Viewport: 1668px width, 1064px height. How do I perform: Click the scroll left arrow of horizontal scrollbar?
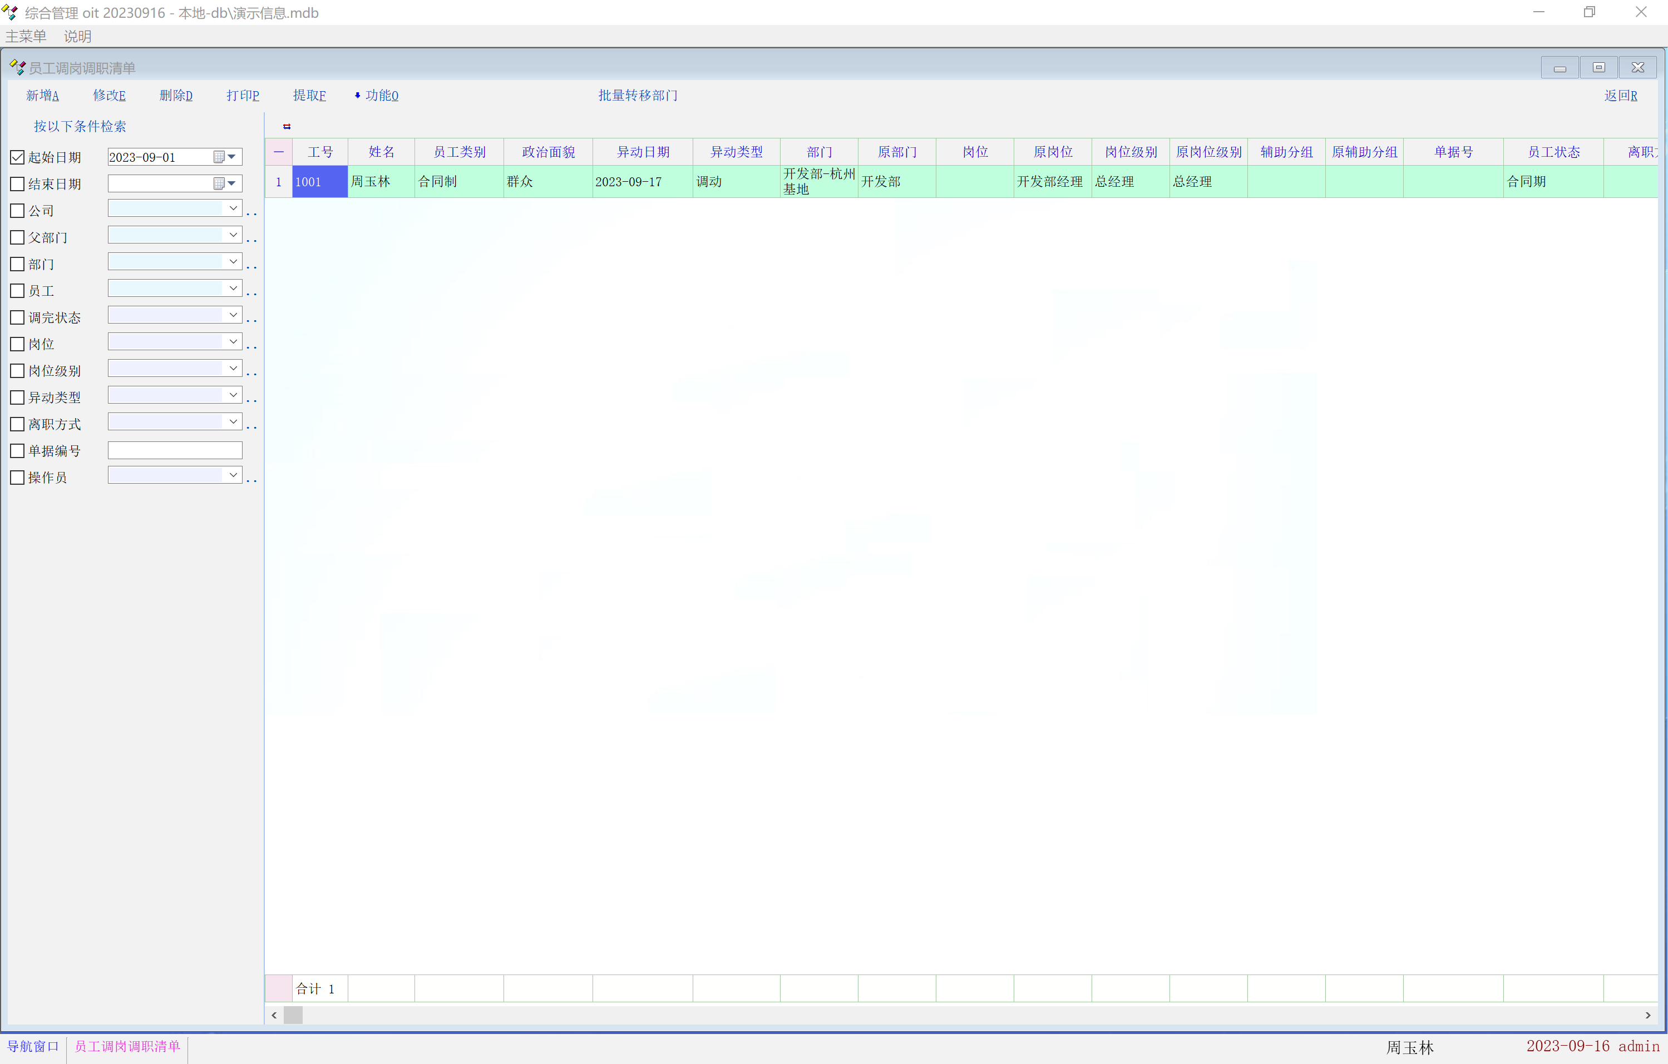click(274, 1015)
